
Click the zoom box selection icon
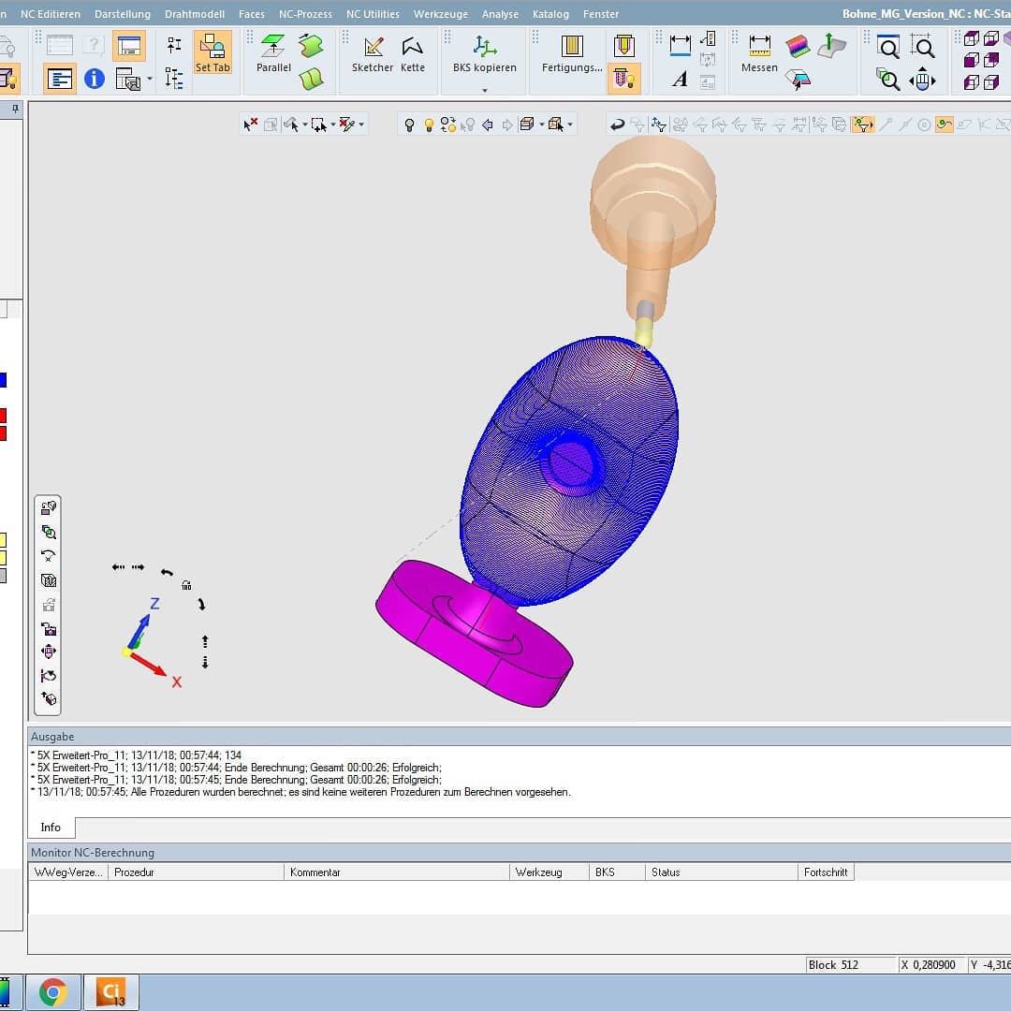pos(922,46)
